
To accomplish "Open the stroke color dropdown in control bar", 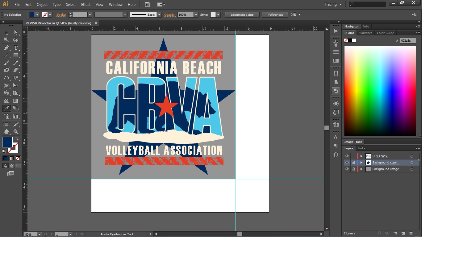I will point(50,15).
